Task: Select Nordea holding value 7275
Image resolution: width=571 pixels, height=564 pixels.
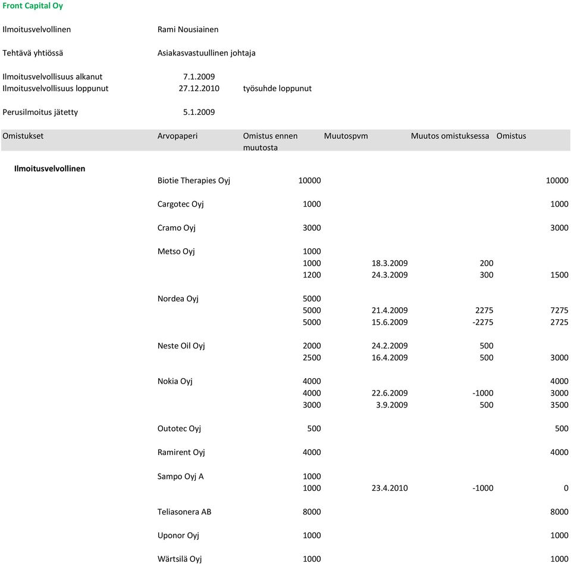Action: click(559, 311)
